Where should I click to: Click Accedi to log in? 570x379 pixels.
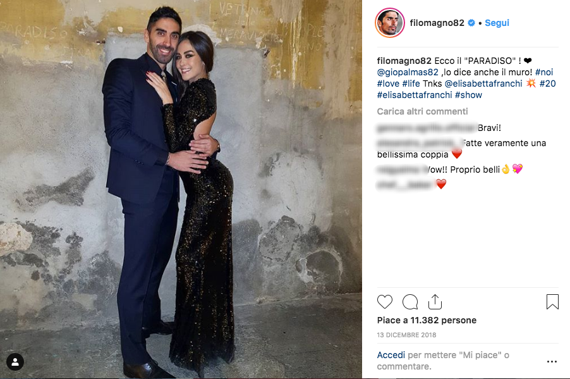pos(391,355)
